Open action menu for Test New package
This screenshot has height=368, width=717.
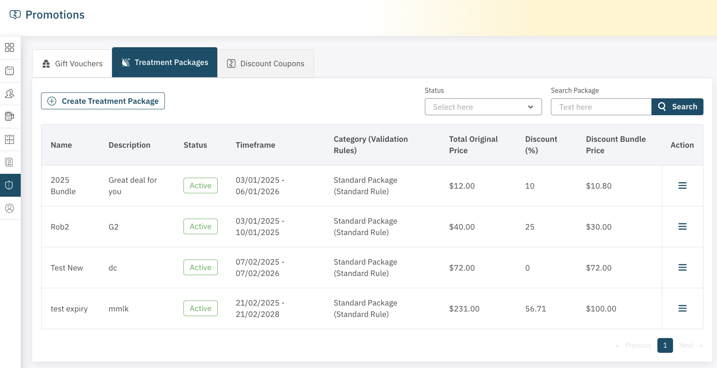pyautogui.click(x=682, y=268)
